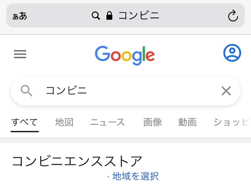
Task: Tap the padlock security icon
Action: click(x=110, y=15)
